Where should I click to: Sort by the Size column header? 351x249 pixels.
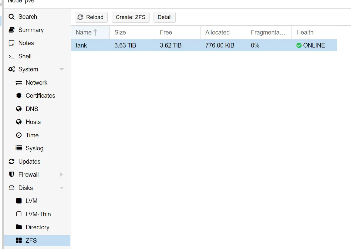[x=132, y=32]
